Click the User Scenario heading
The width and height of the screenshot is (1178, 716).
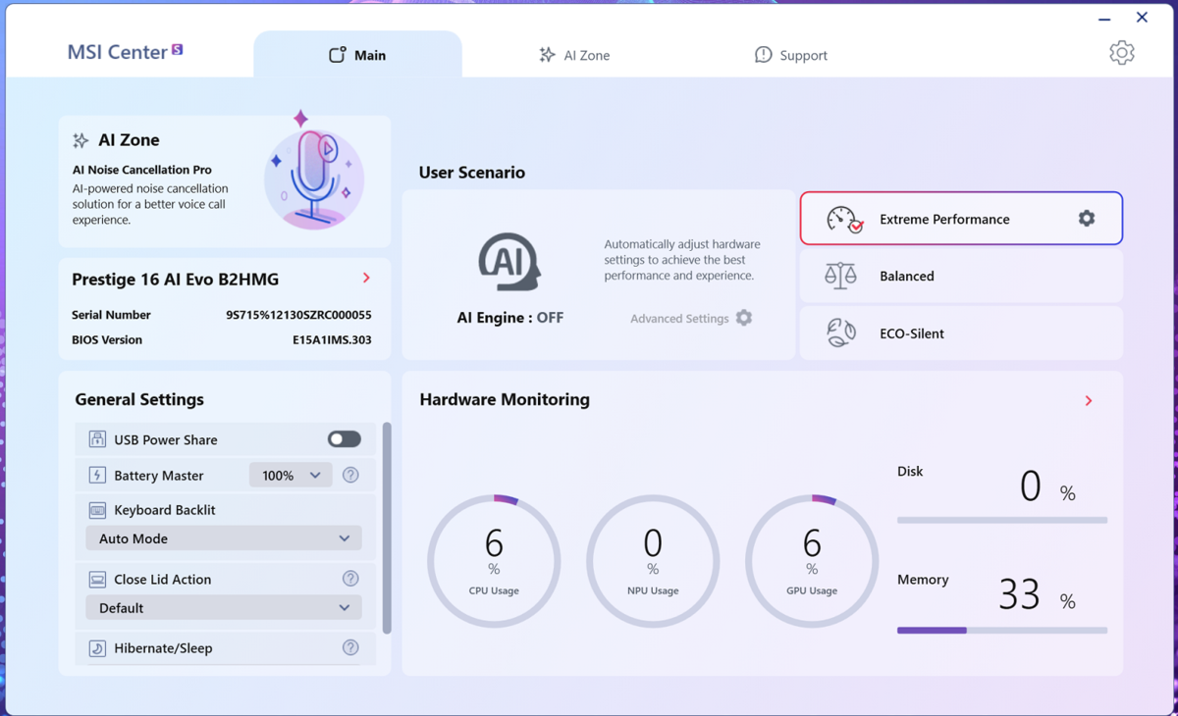tap(472, 173)
